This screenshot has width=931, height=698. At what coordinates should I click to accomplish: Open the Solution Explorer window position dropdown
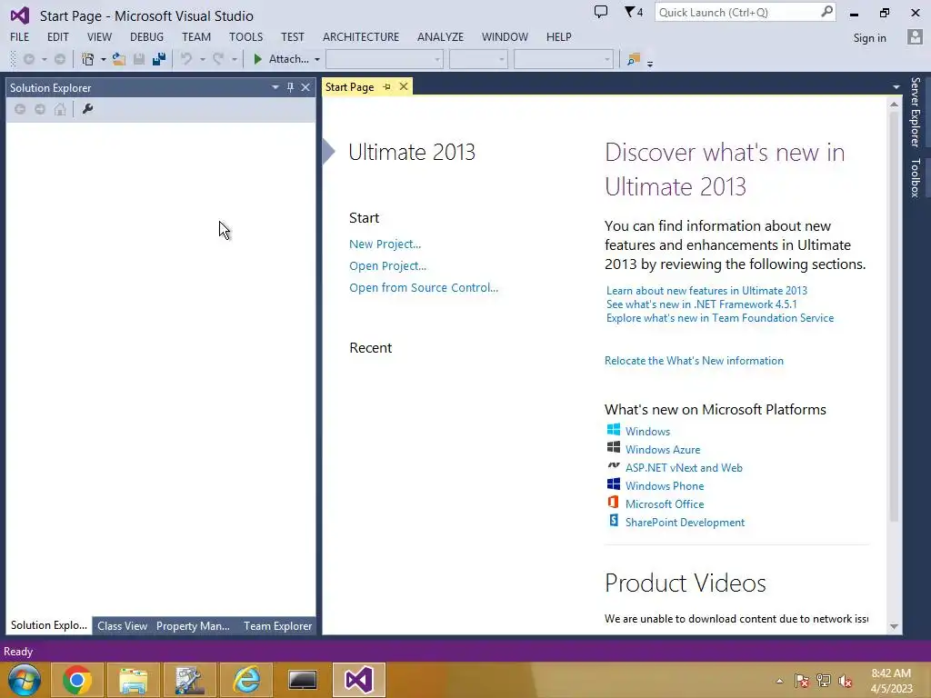point(275,87)
